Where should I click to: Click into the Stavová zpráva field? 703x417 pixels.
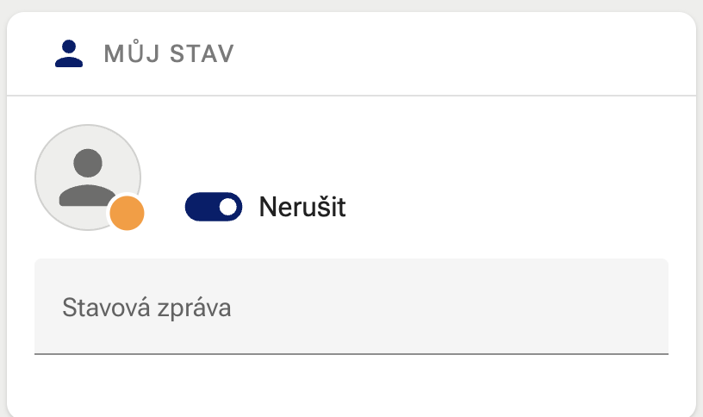[x=351, y=307]
